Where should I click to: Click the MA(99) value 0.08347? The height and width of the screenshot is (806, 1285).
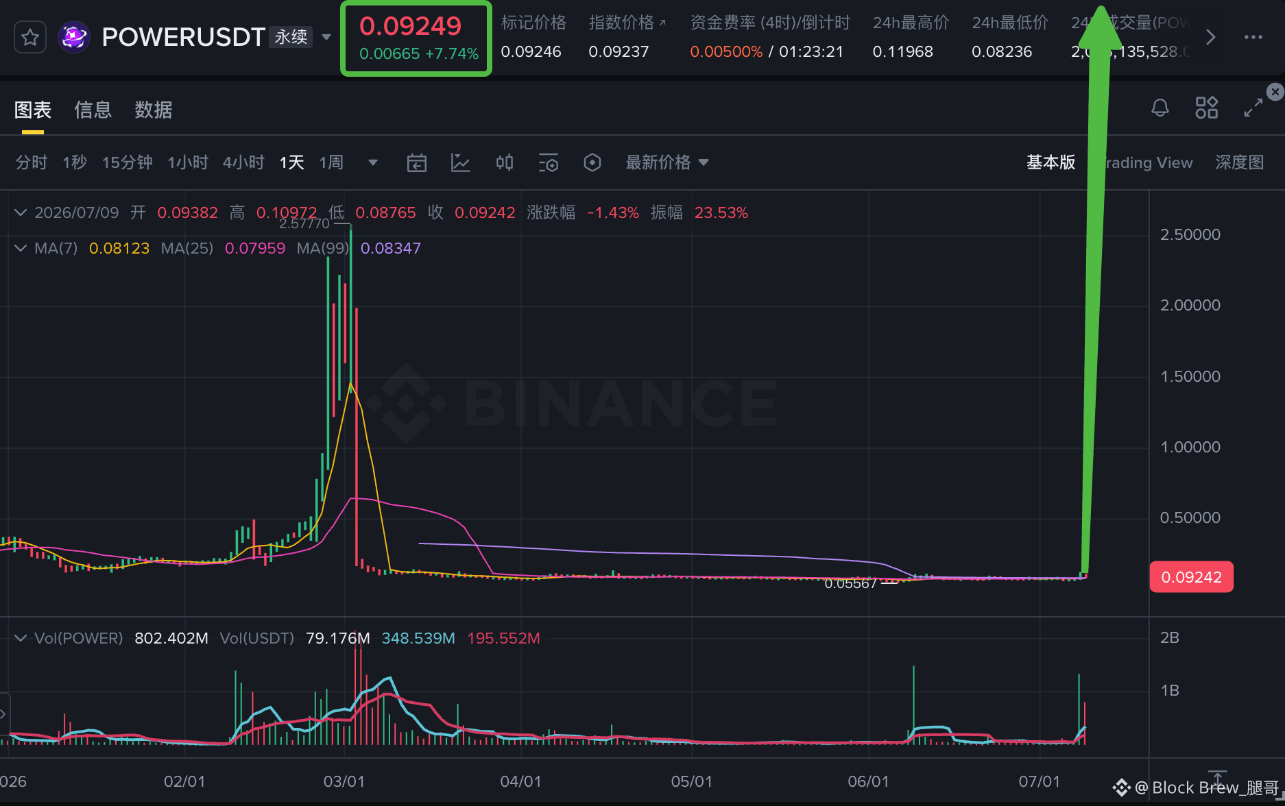(391, 248)
